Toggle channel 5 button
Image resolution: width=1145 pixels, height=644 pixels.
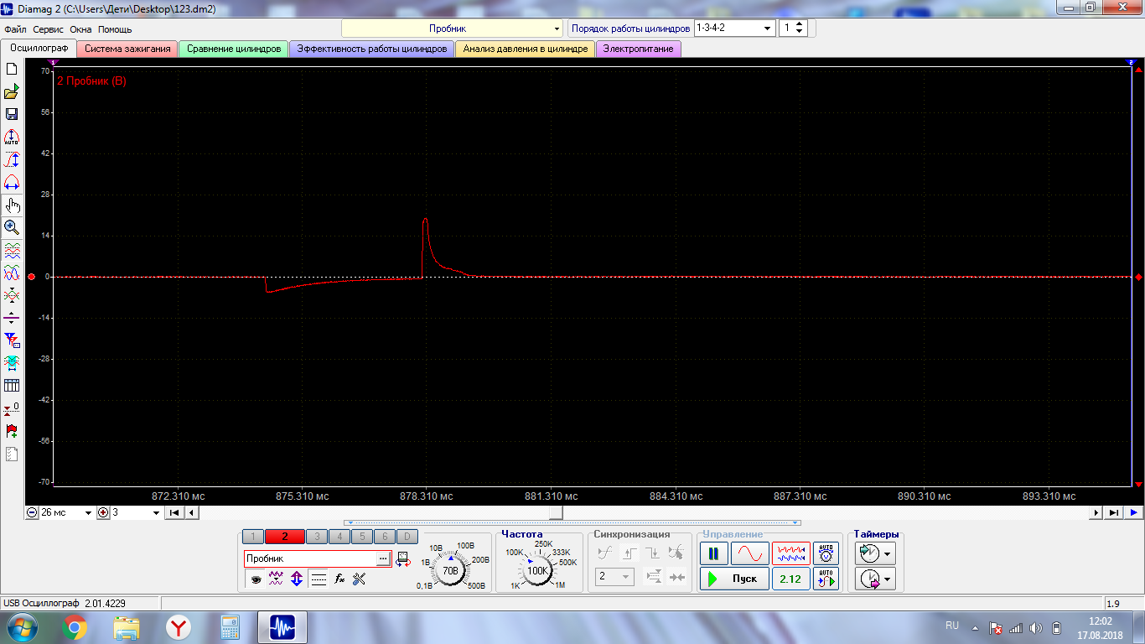pos(361,537)
